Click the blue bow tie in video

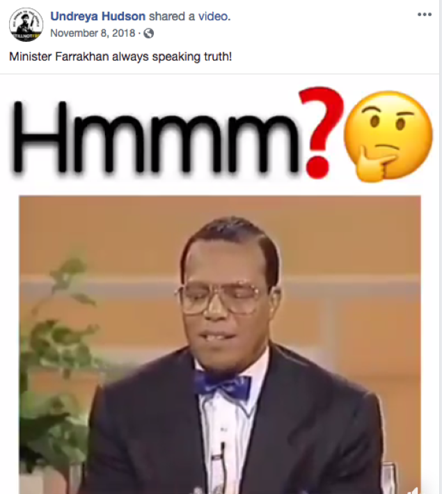pos(222,387)
